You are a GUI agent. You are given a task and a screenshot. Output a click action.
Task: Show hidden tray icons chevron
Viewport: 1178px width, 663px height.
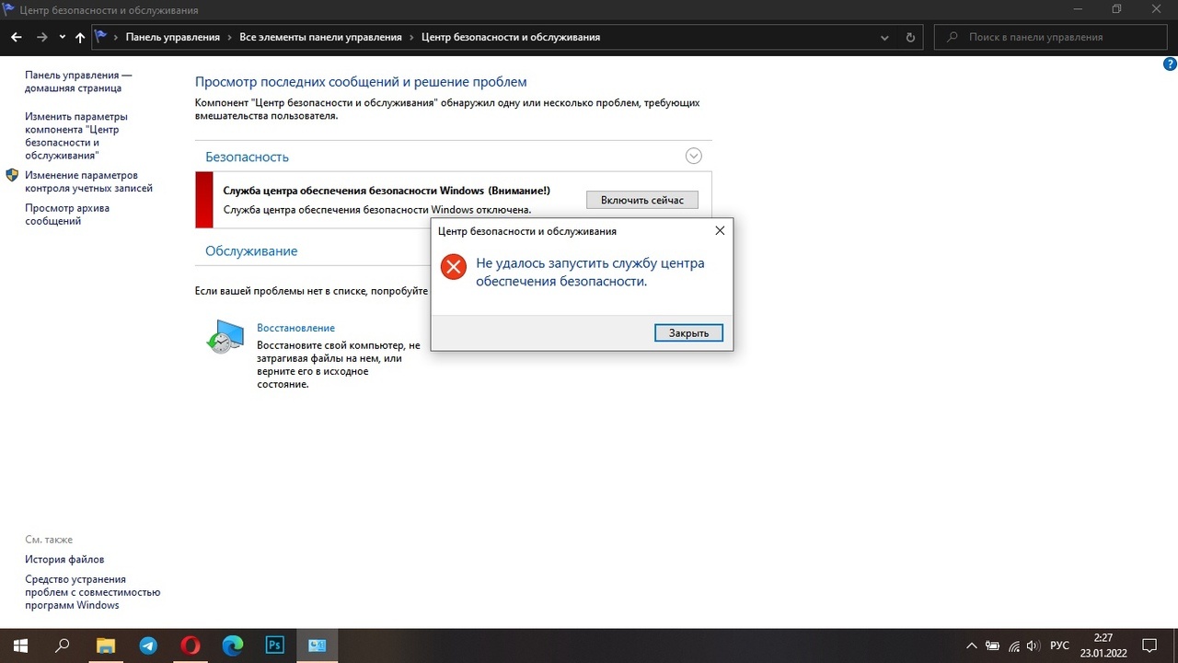click(x=972, y=646)
